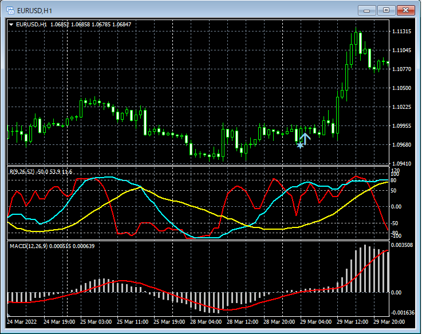Click the blue up-arrow buy signal

pyautogui.click(x=305, y=137)
